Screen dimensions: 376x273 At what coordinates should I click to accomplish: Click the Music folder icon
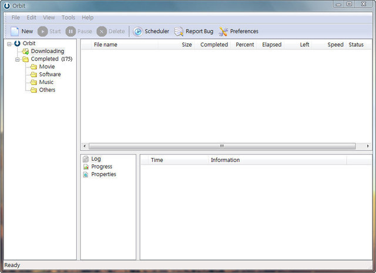pyautogui.click(x=33, y=82)
